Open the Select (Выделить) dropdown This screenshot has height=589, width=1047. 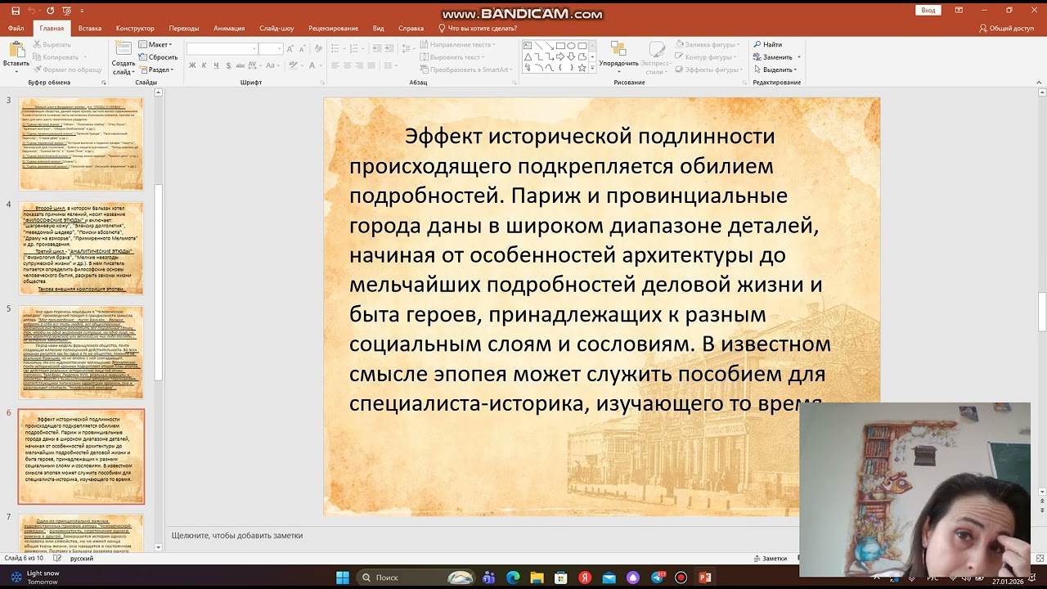point(775,70)
